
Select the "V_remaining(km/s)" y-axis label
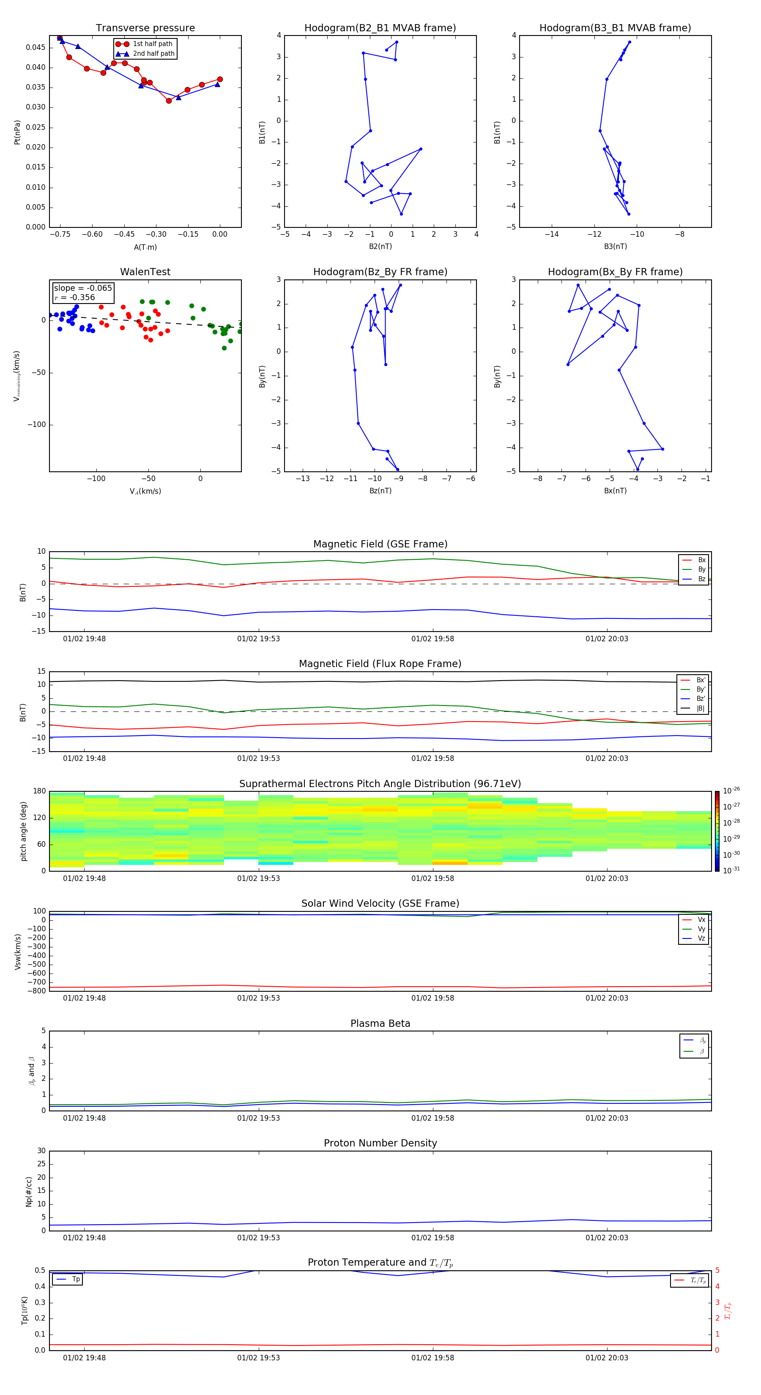point(17,376)
